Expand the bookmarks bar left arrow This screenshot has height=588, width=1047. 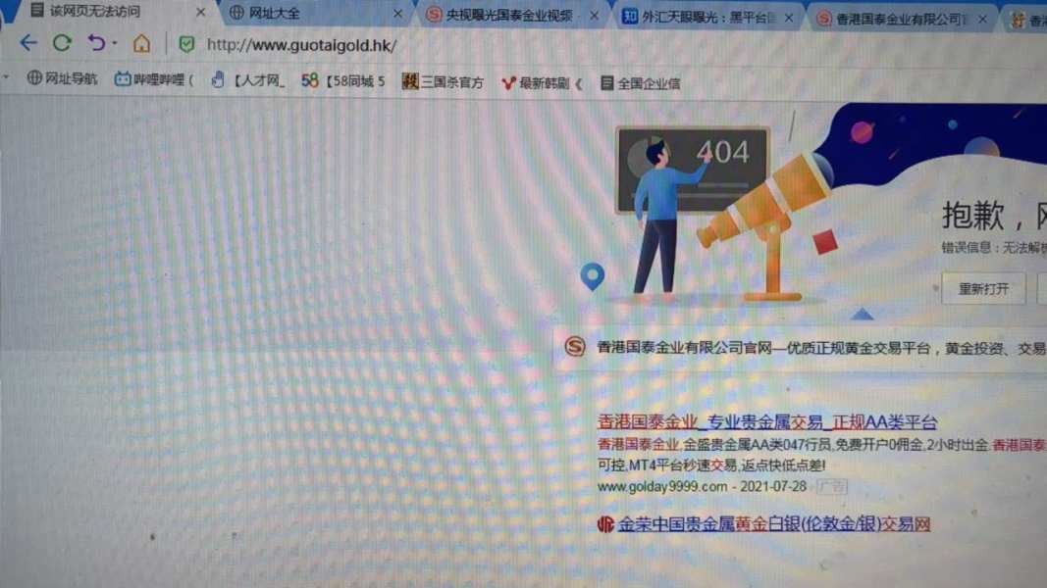pos(6,77)
